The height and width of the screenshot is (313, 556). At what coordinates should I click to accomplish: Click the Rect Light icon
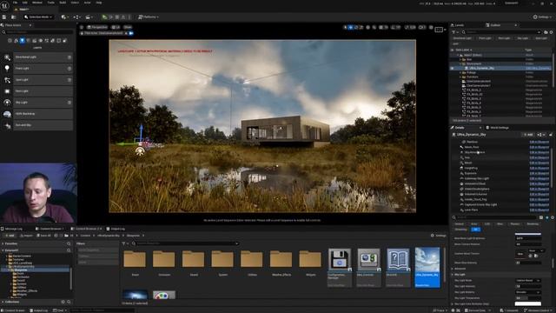click(7, 91)
